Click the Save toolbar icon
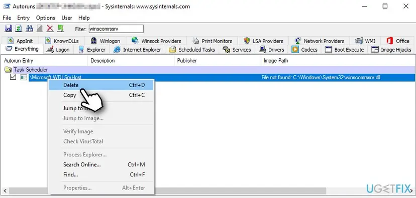The image size is (416, 198). pos(8,29)
